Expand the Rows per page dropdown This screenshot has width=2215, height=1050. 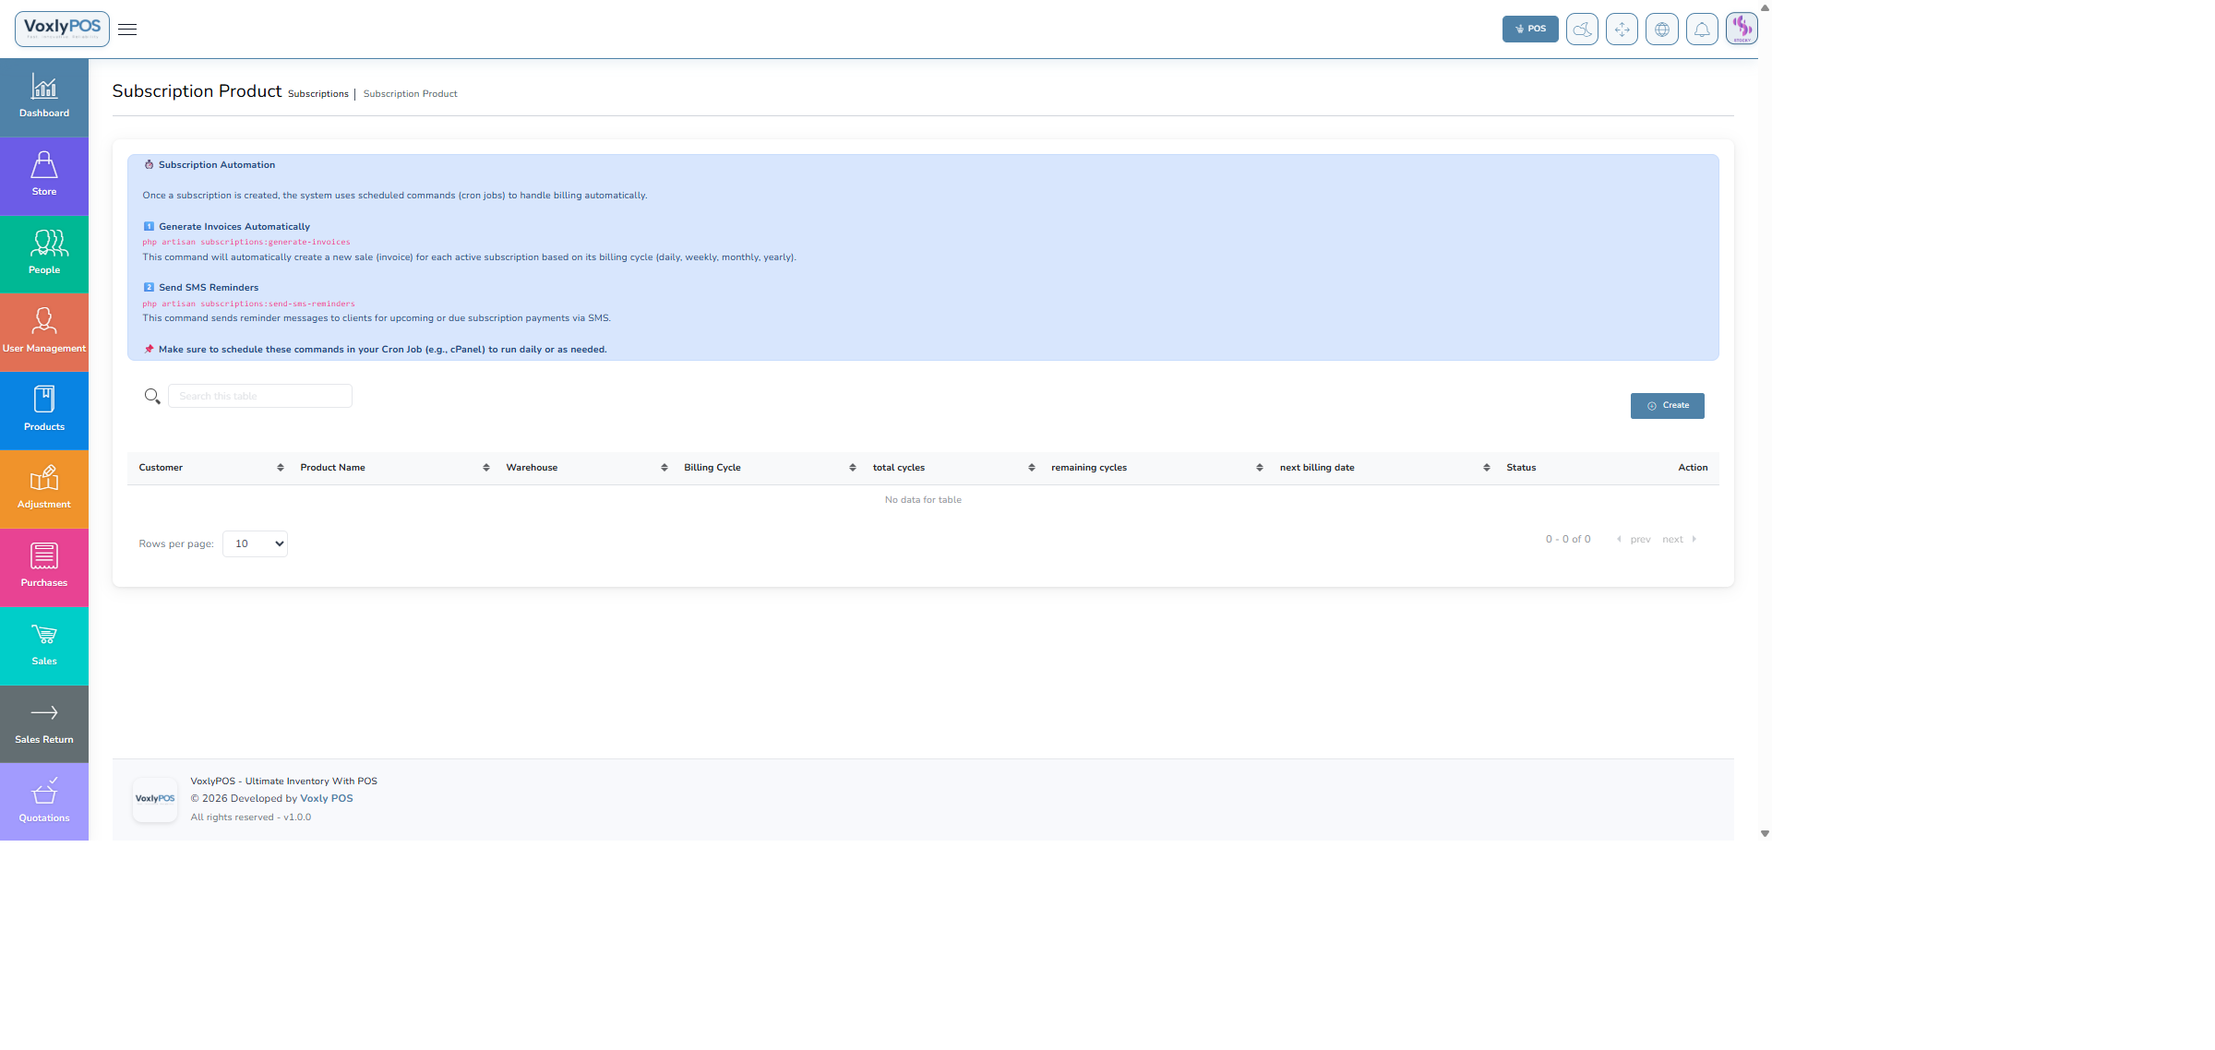pos(255,544)
